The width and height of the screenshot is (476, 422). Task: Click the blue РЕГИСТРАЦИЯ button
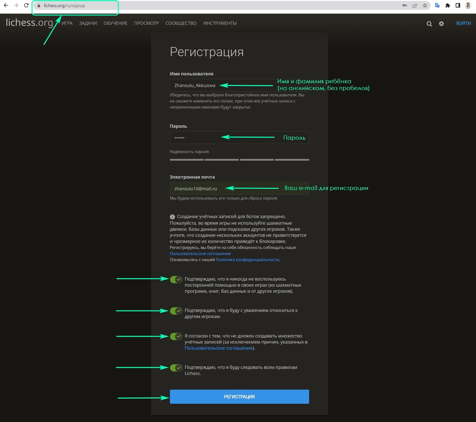pos(239,397)
